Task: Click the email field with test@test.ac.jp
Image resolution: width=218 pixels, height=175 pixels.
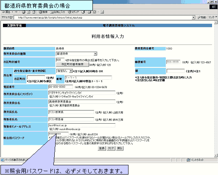Action: coord(82,125)
